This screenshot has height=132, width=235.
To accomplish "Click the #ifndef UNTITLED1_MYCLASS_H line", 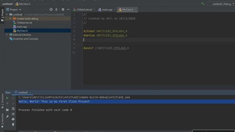I will [105, 31].
